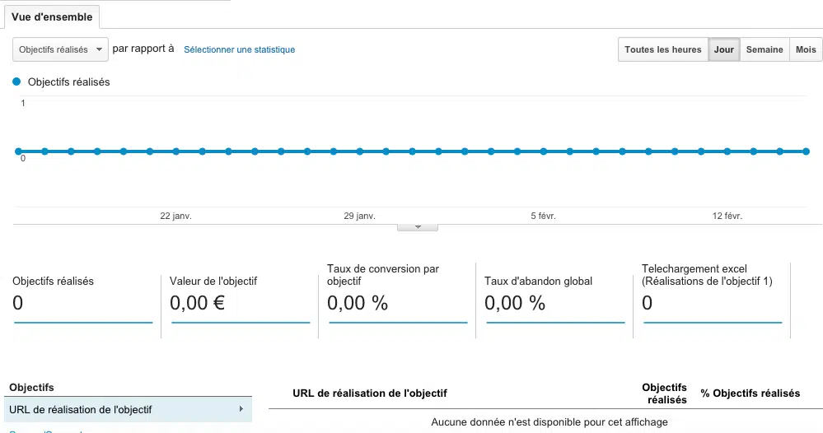Change chart granularity to Mois
The width and height of the screenshot is (823, 433).
tap(805, 49)
